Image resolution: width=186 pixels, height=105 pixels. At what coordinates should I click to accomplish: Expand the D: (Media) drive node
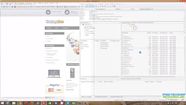point(85,32)
